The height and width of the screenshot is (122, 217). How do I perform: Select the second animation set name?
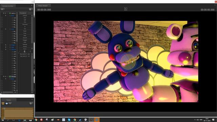pos(14,77)
